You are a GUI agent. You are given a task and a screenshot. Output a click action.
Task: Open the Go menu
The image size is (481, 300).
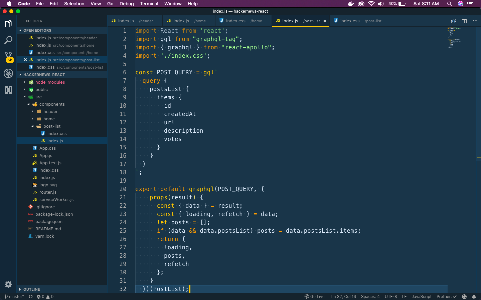click(x=110, y=4)
